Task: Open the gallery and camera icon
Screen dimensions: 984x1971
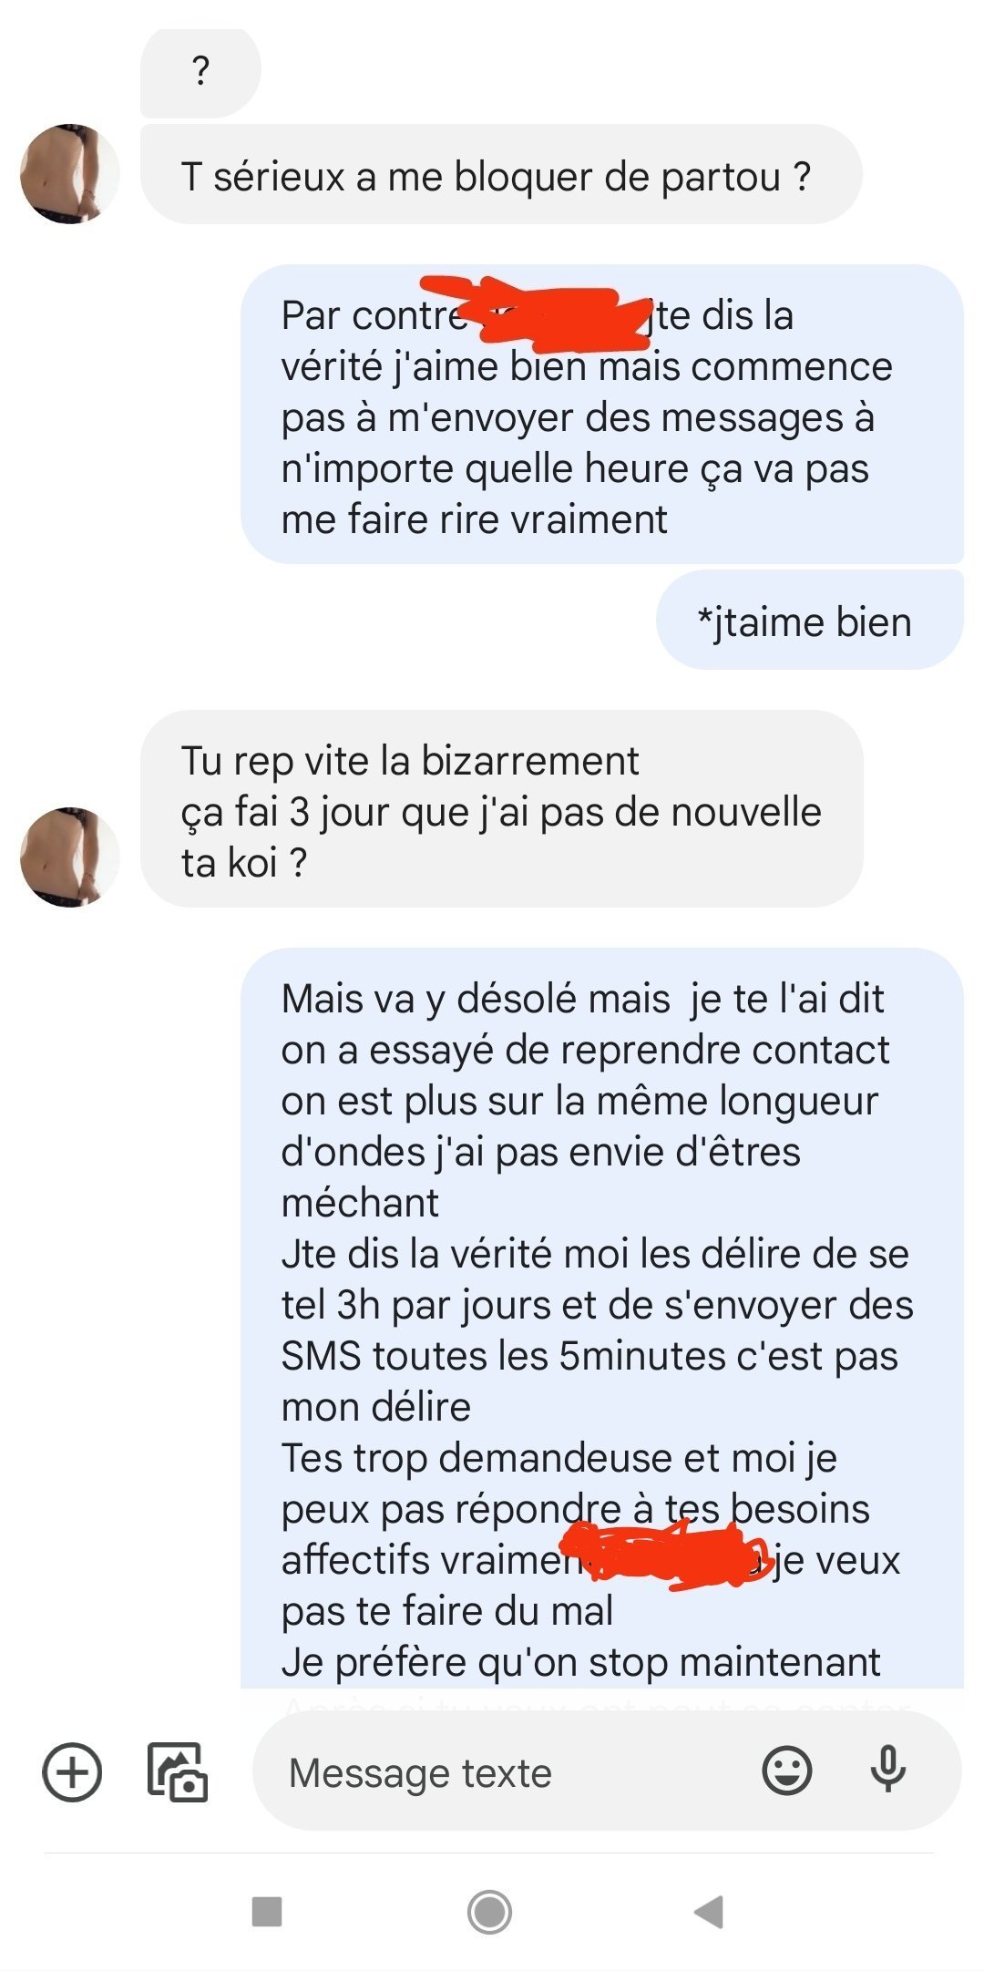Action: coord(178,1772)
